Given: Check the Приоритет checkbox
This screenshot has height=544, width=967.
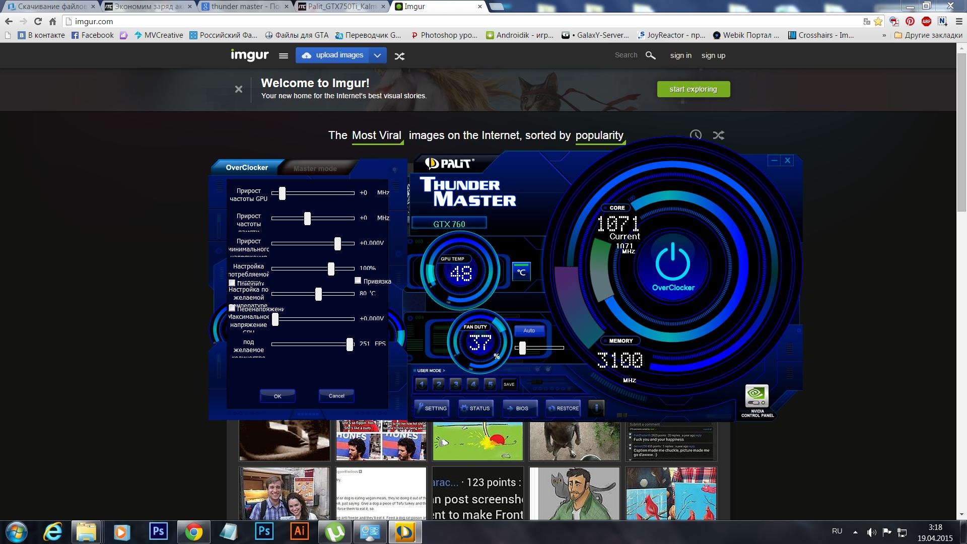Looking at the screenshot, I should [x=232, y=283].
